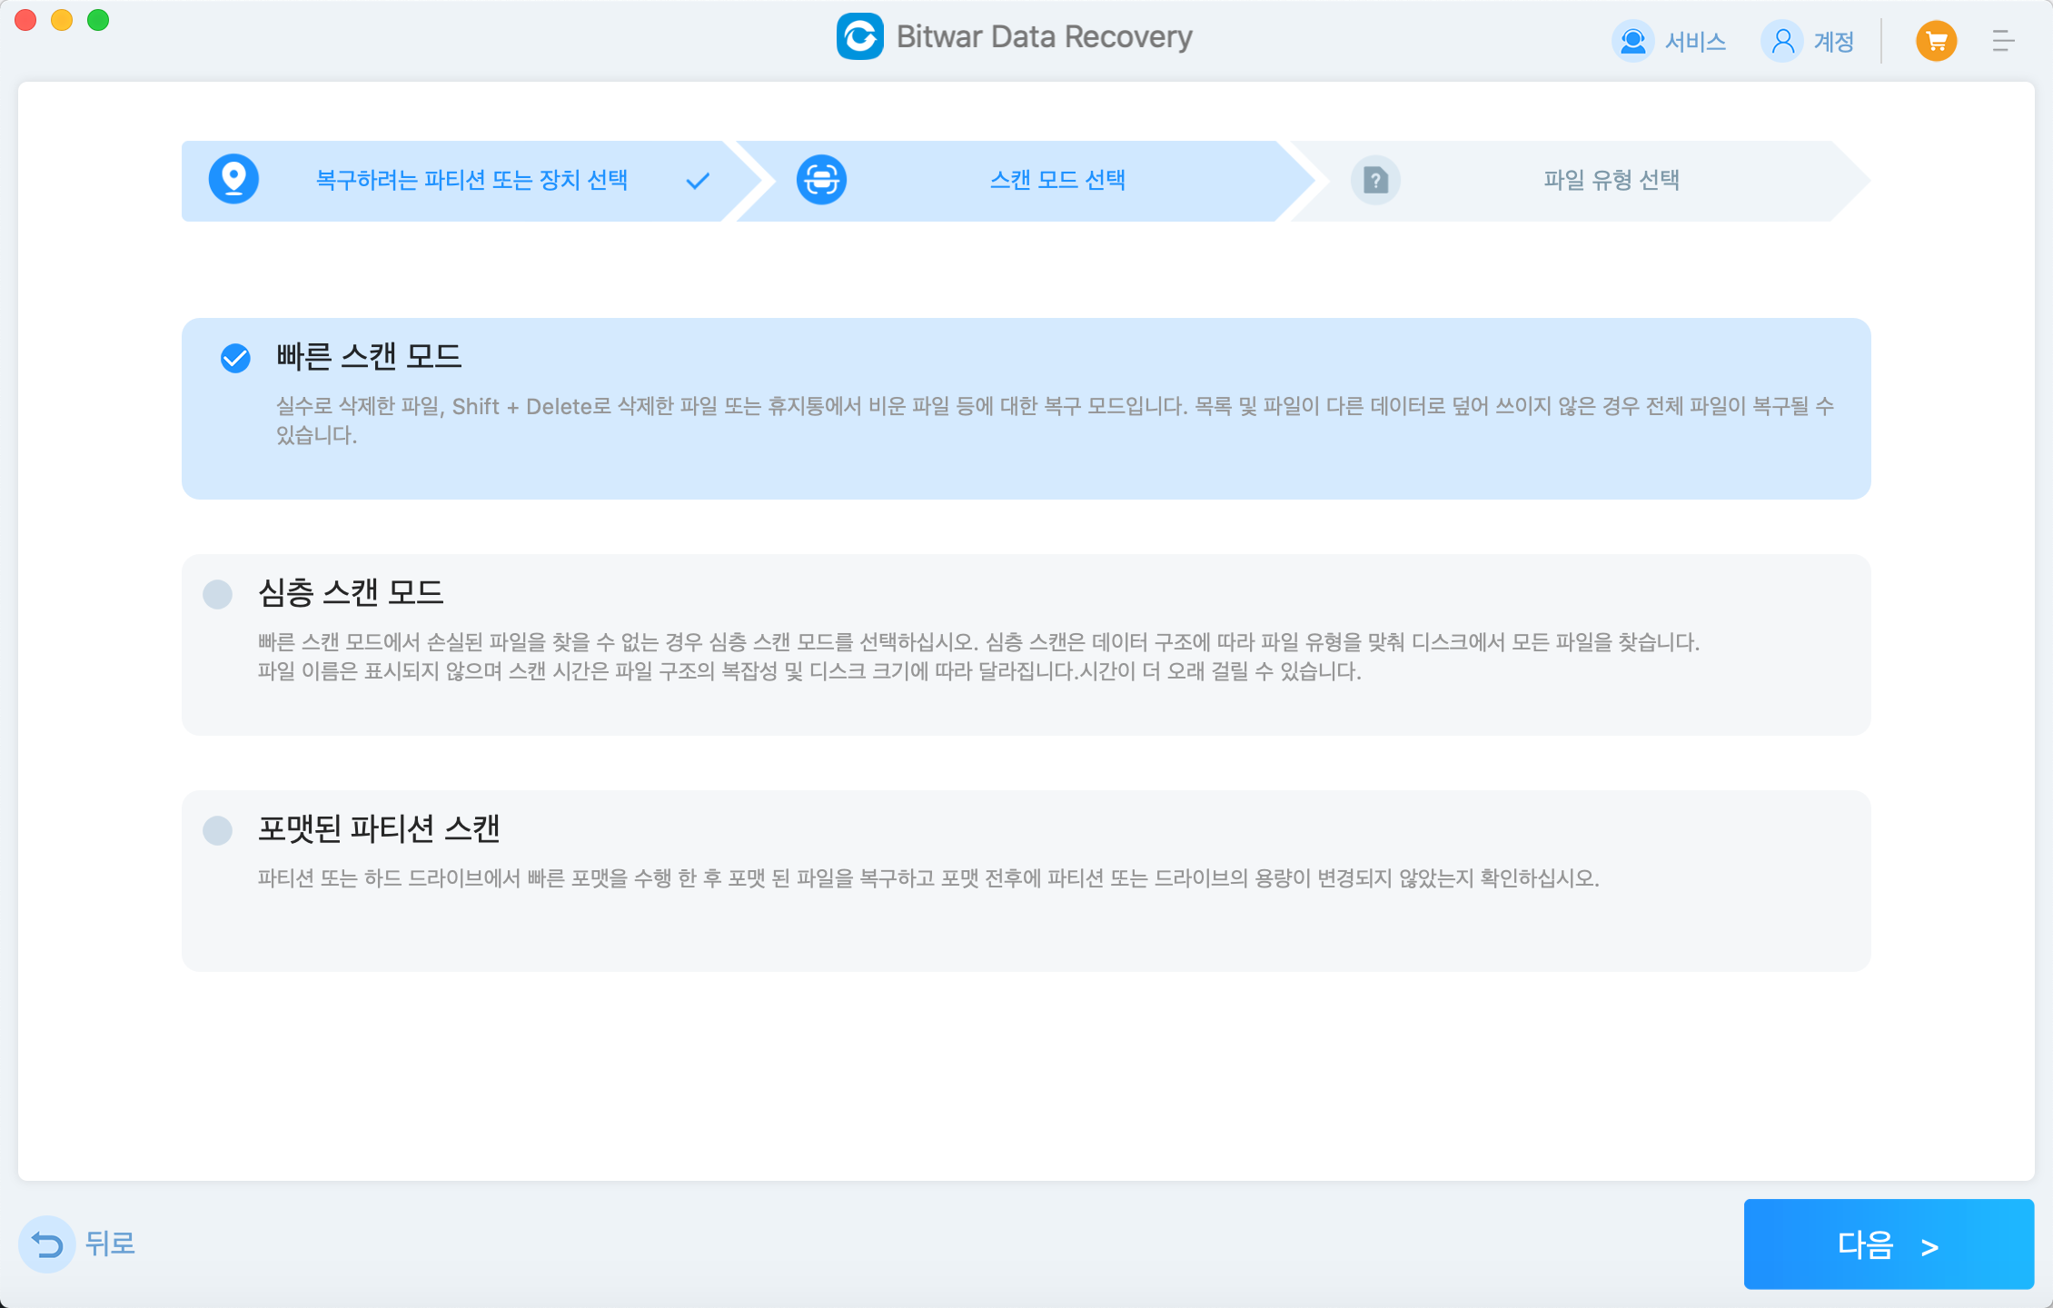Click the shopping cart purchase icon
The width and height of the screenshot is (2053, 1308).
pos(1935,41)
